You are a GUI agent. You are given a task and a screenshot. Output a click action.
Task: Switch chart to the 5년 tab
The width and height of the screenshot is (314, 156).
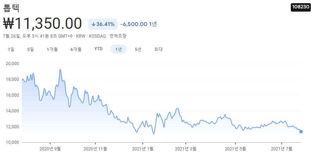(138, 49)
